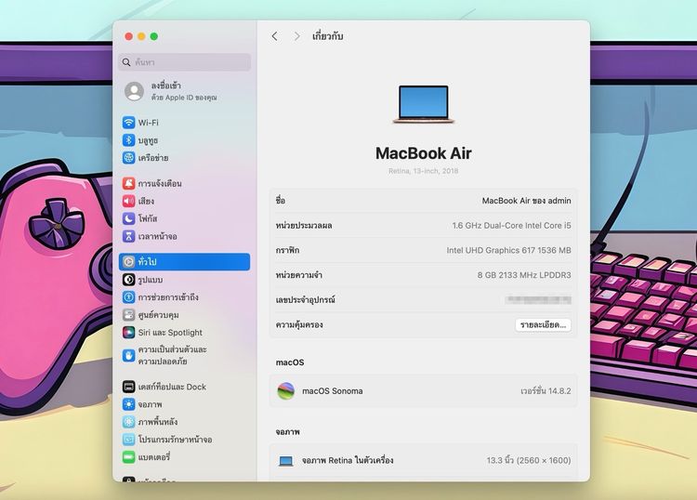Open Screen Time (เวลาหน้าจอ) hourglass icon
697x500 pixels.
128,236
